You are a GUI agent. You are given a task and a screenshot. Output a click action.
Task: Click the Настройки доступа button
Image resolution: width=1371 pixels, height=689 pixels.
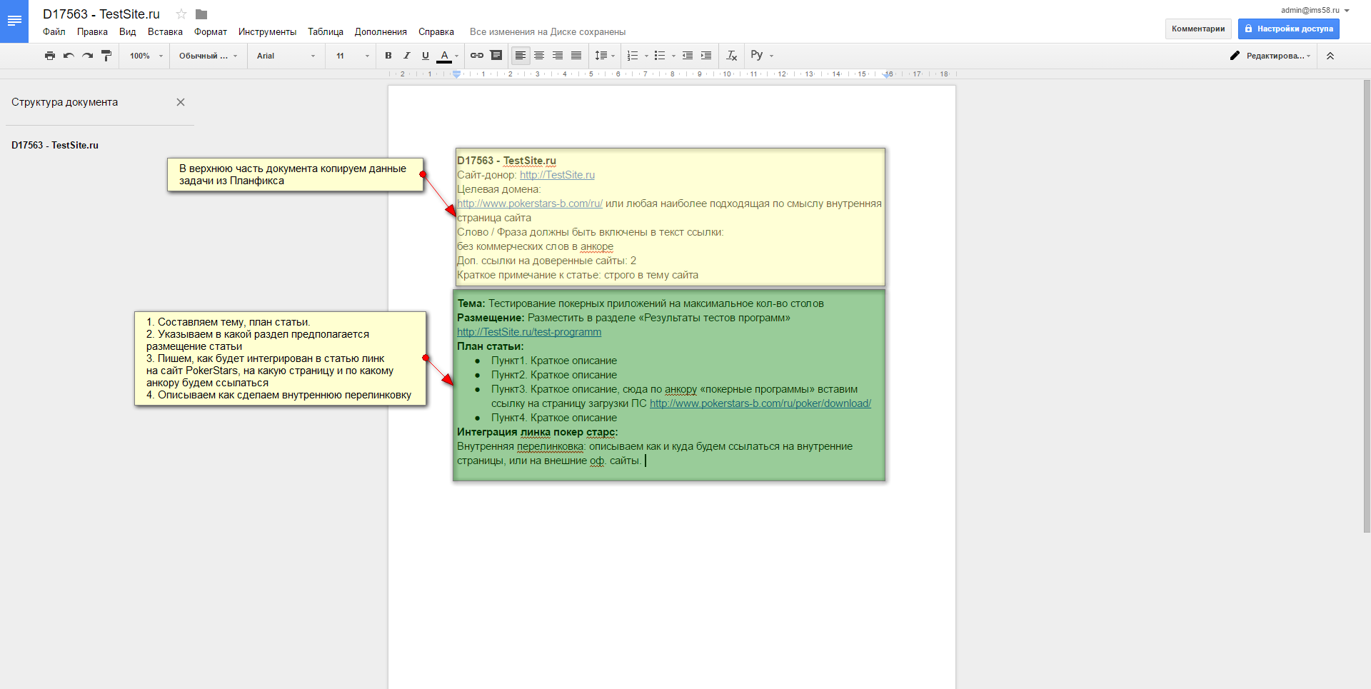[1288, 29]
